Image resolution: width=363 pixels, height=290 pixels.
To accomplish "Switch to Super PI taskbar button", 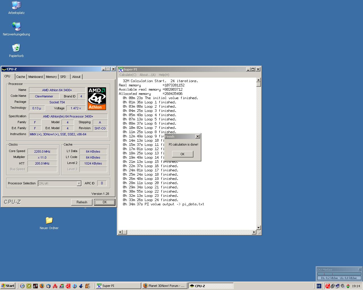I will click(x=118, y=286).
